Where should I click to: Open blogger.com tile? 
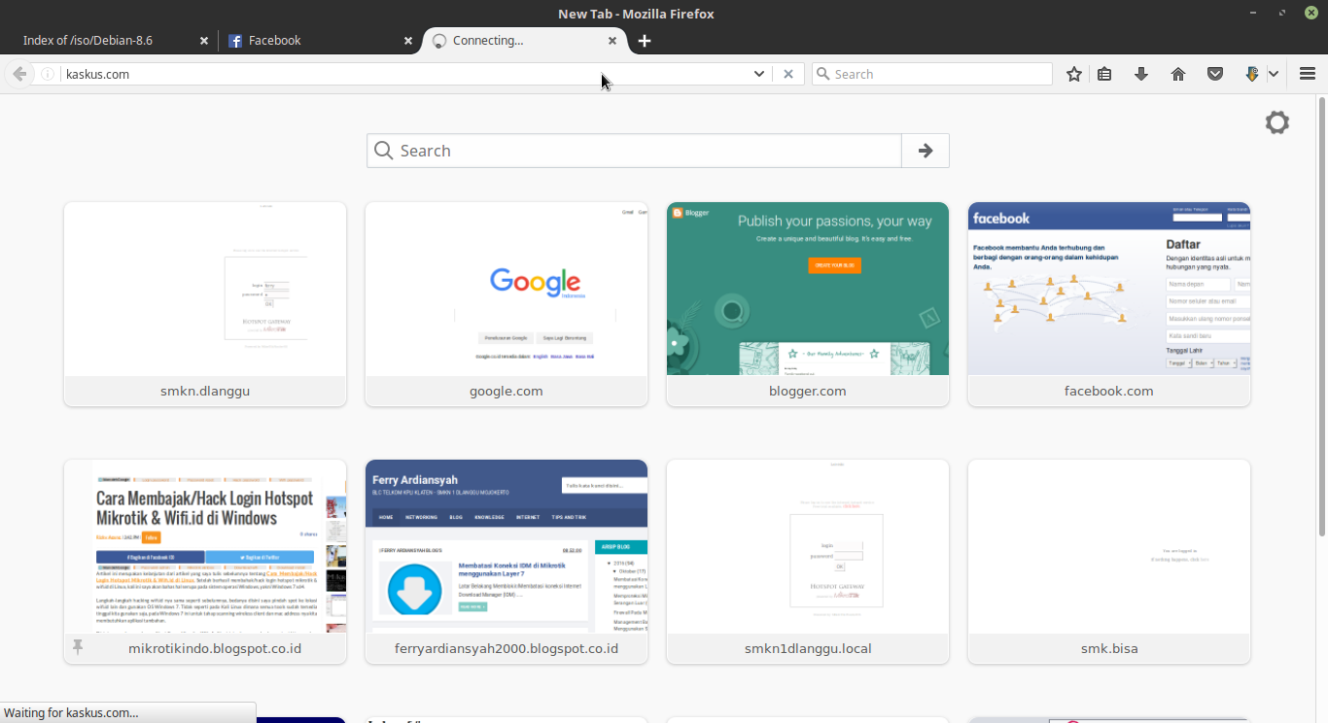808,304
